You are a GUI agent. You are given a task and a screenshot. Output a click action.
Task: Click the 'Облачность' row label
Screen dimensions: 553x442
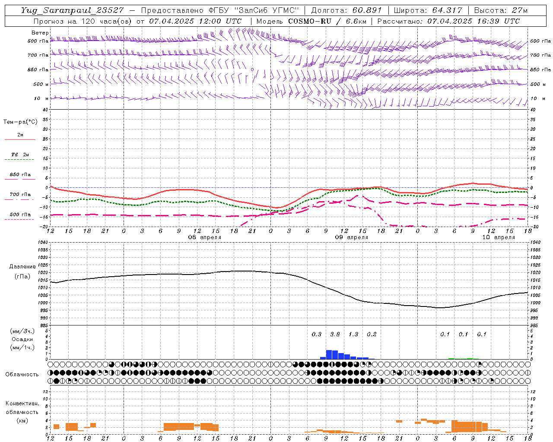click(x=22, y=375)
